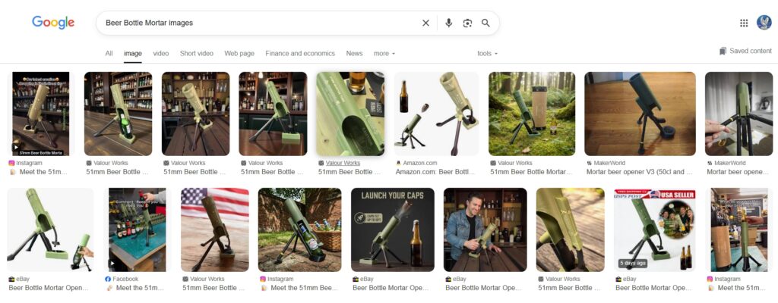This screenshot has height=303, width=778.
Task: Select the Finance and economics tab
Action: [300, 54]
